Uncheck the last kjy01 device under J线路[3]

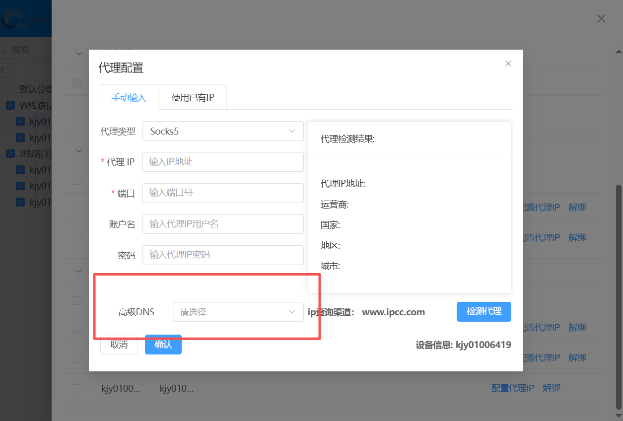coord(20,202)
